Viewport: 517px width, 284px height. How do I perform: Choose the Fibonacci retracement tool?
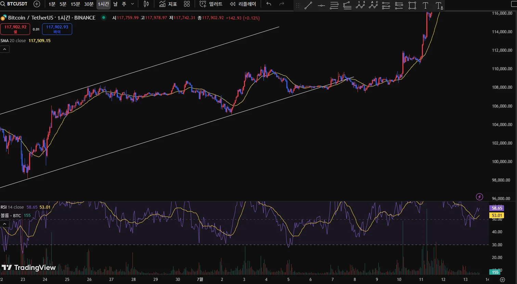click(x=334, y=5)
